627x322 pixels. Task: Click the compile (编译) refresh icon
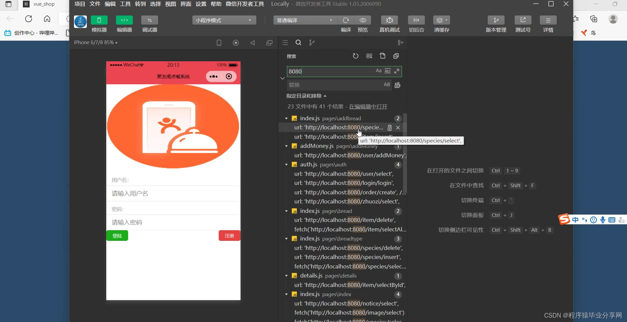pyautogui.click(x=346, y=20)
